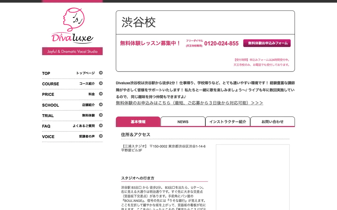This screenshot has height=210, width=337.
Task: Click the 三浦スタジオ address text
Action: click(x=163, y=148)
